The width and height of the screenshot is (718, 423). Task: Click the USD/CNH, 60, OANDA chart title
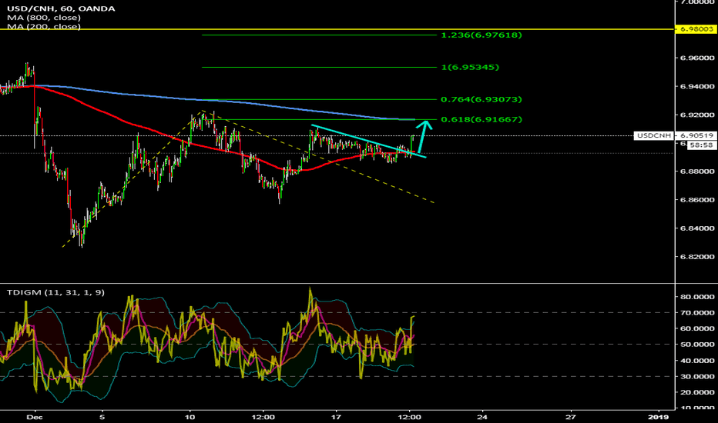pyautogui.click(x=61, y=8)
